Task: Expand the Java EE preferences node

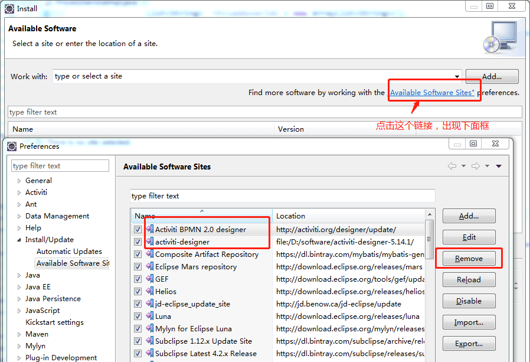Action: [19, 287]
